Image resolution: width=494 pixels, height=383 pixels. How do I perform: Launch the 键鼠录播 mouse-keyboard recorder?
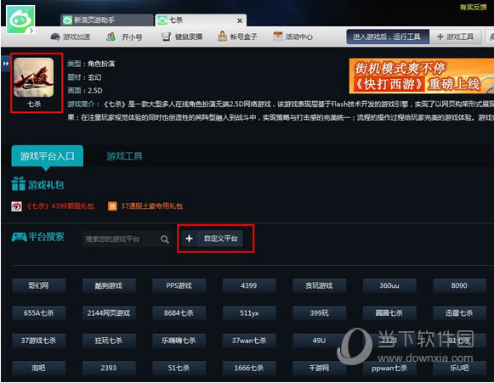[x=182, y=37]
